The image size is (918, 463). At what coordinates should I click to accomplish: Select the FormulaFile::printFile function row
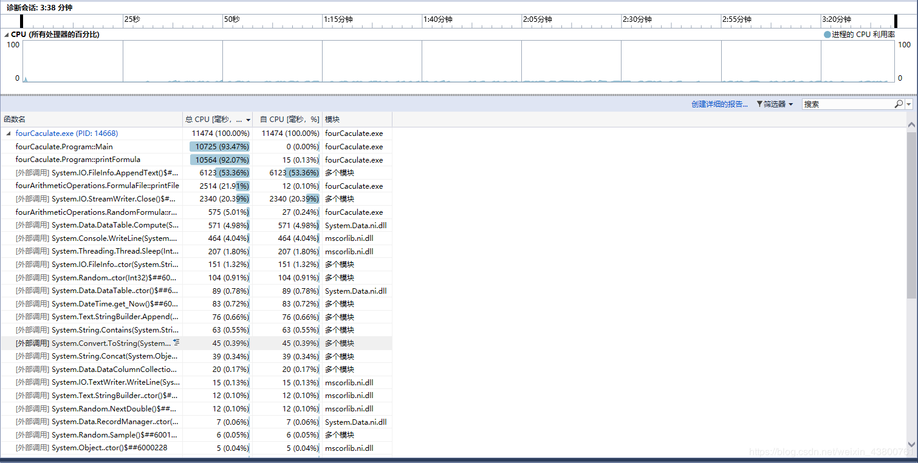tap(196, 186)
